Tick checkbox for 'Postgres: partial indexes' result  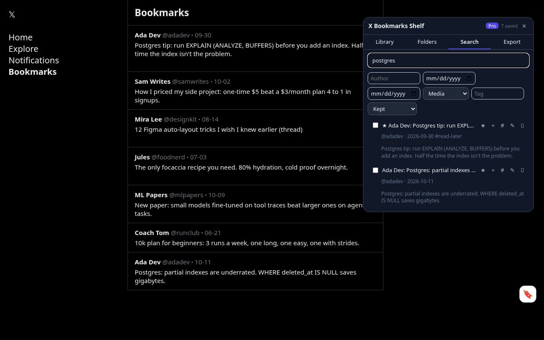point(375,170)
